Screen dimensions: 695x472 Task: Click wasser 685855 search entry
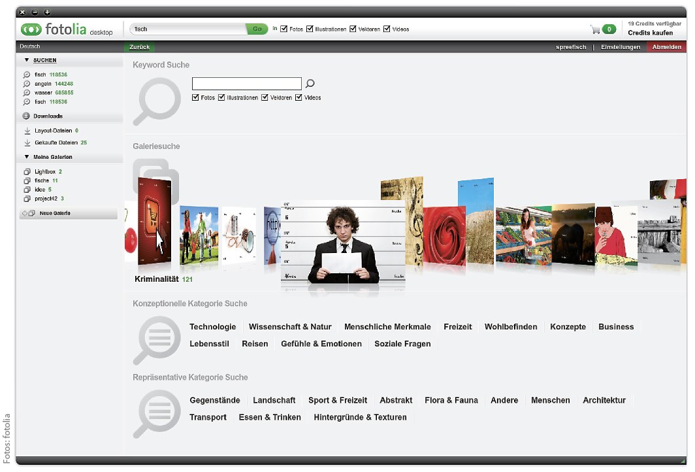click(54, 93)
